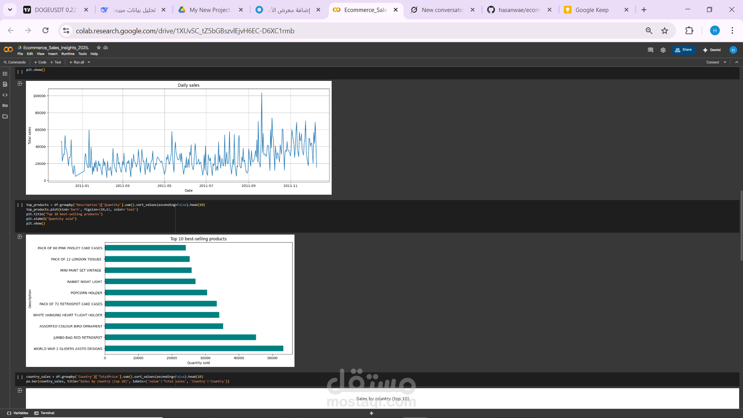Open the Insert menu
The width and height of the screenshot is (743, 418).
(x=53, y=54)
